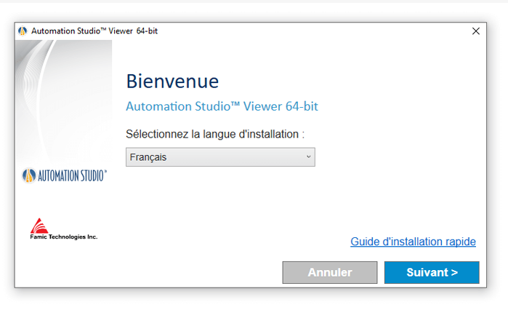Open the Français language dropdown
The width and height of the screenshot is (508, 313).
click(x=220, y=157)
